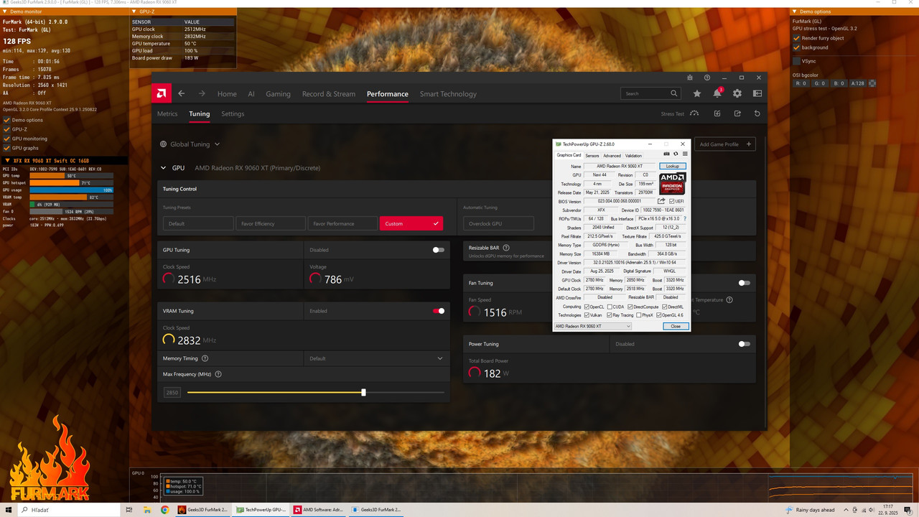Screen dimensions: 919x517
Task: Click the Memory Timing help icon
Action: pyautogui.click(x=205, y=358)
